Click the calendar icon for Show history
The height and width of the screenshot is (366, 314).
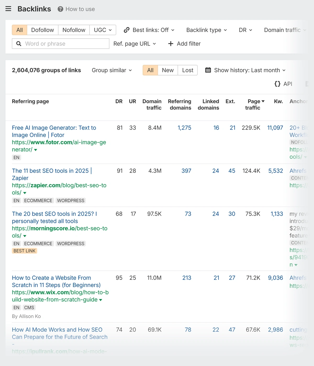208,70
